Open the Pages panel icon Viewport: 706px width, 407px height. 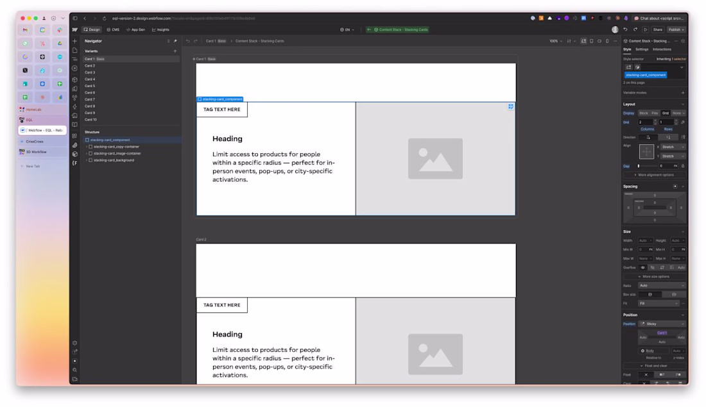click(74, 50)
